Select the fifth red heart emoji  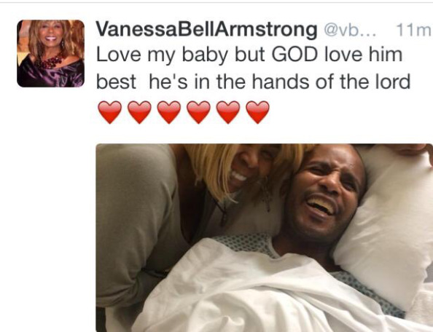pos(228,112)
